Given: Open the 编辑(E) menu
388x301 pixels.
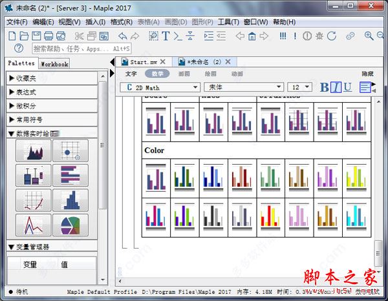Looking at the screenshot, I should click(x=43, y=22).
